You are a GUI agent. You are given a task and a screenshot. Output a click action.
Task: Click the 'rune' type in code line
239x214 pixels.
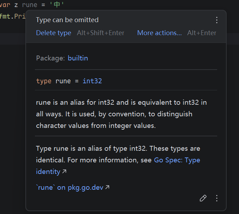coord(30,5)
